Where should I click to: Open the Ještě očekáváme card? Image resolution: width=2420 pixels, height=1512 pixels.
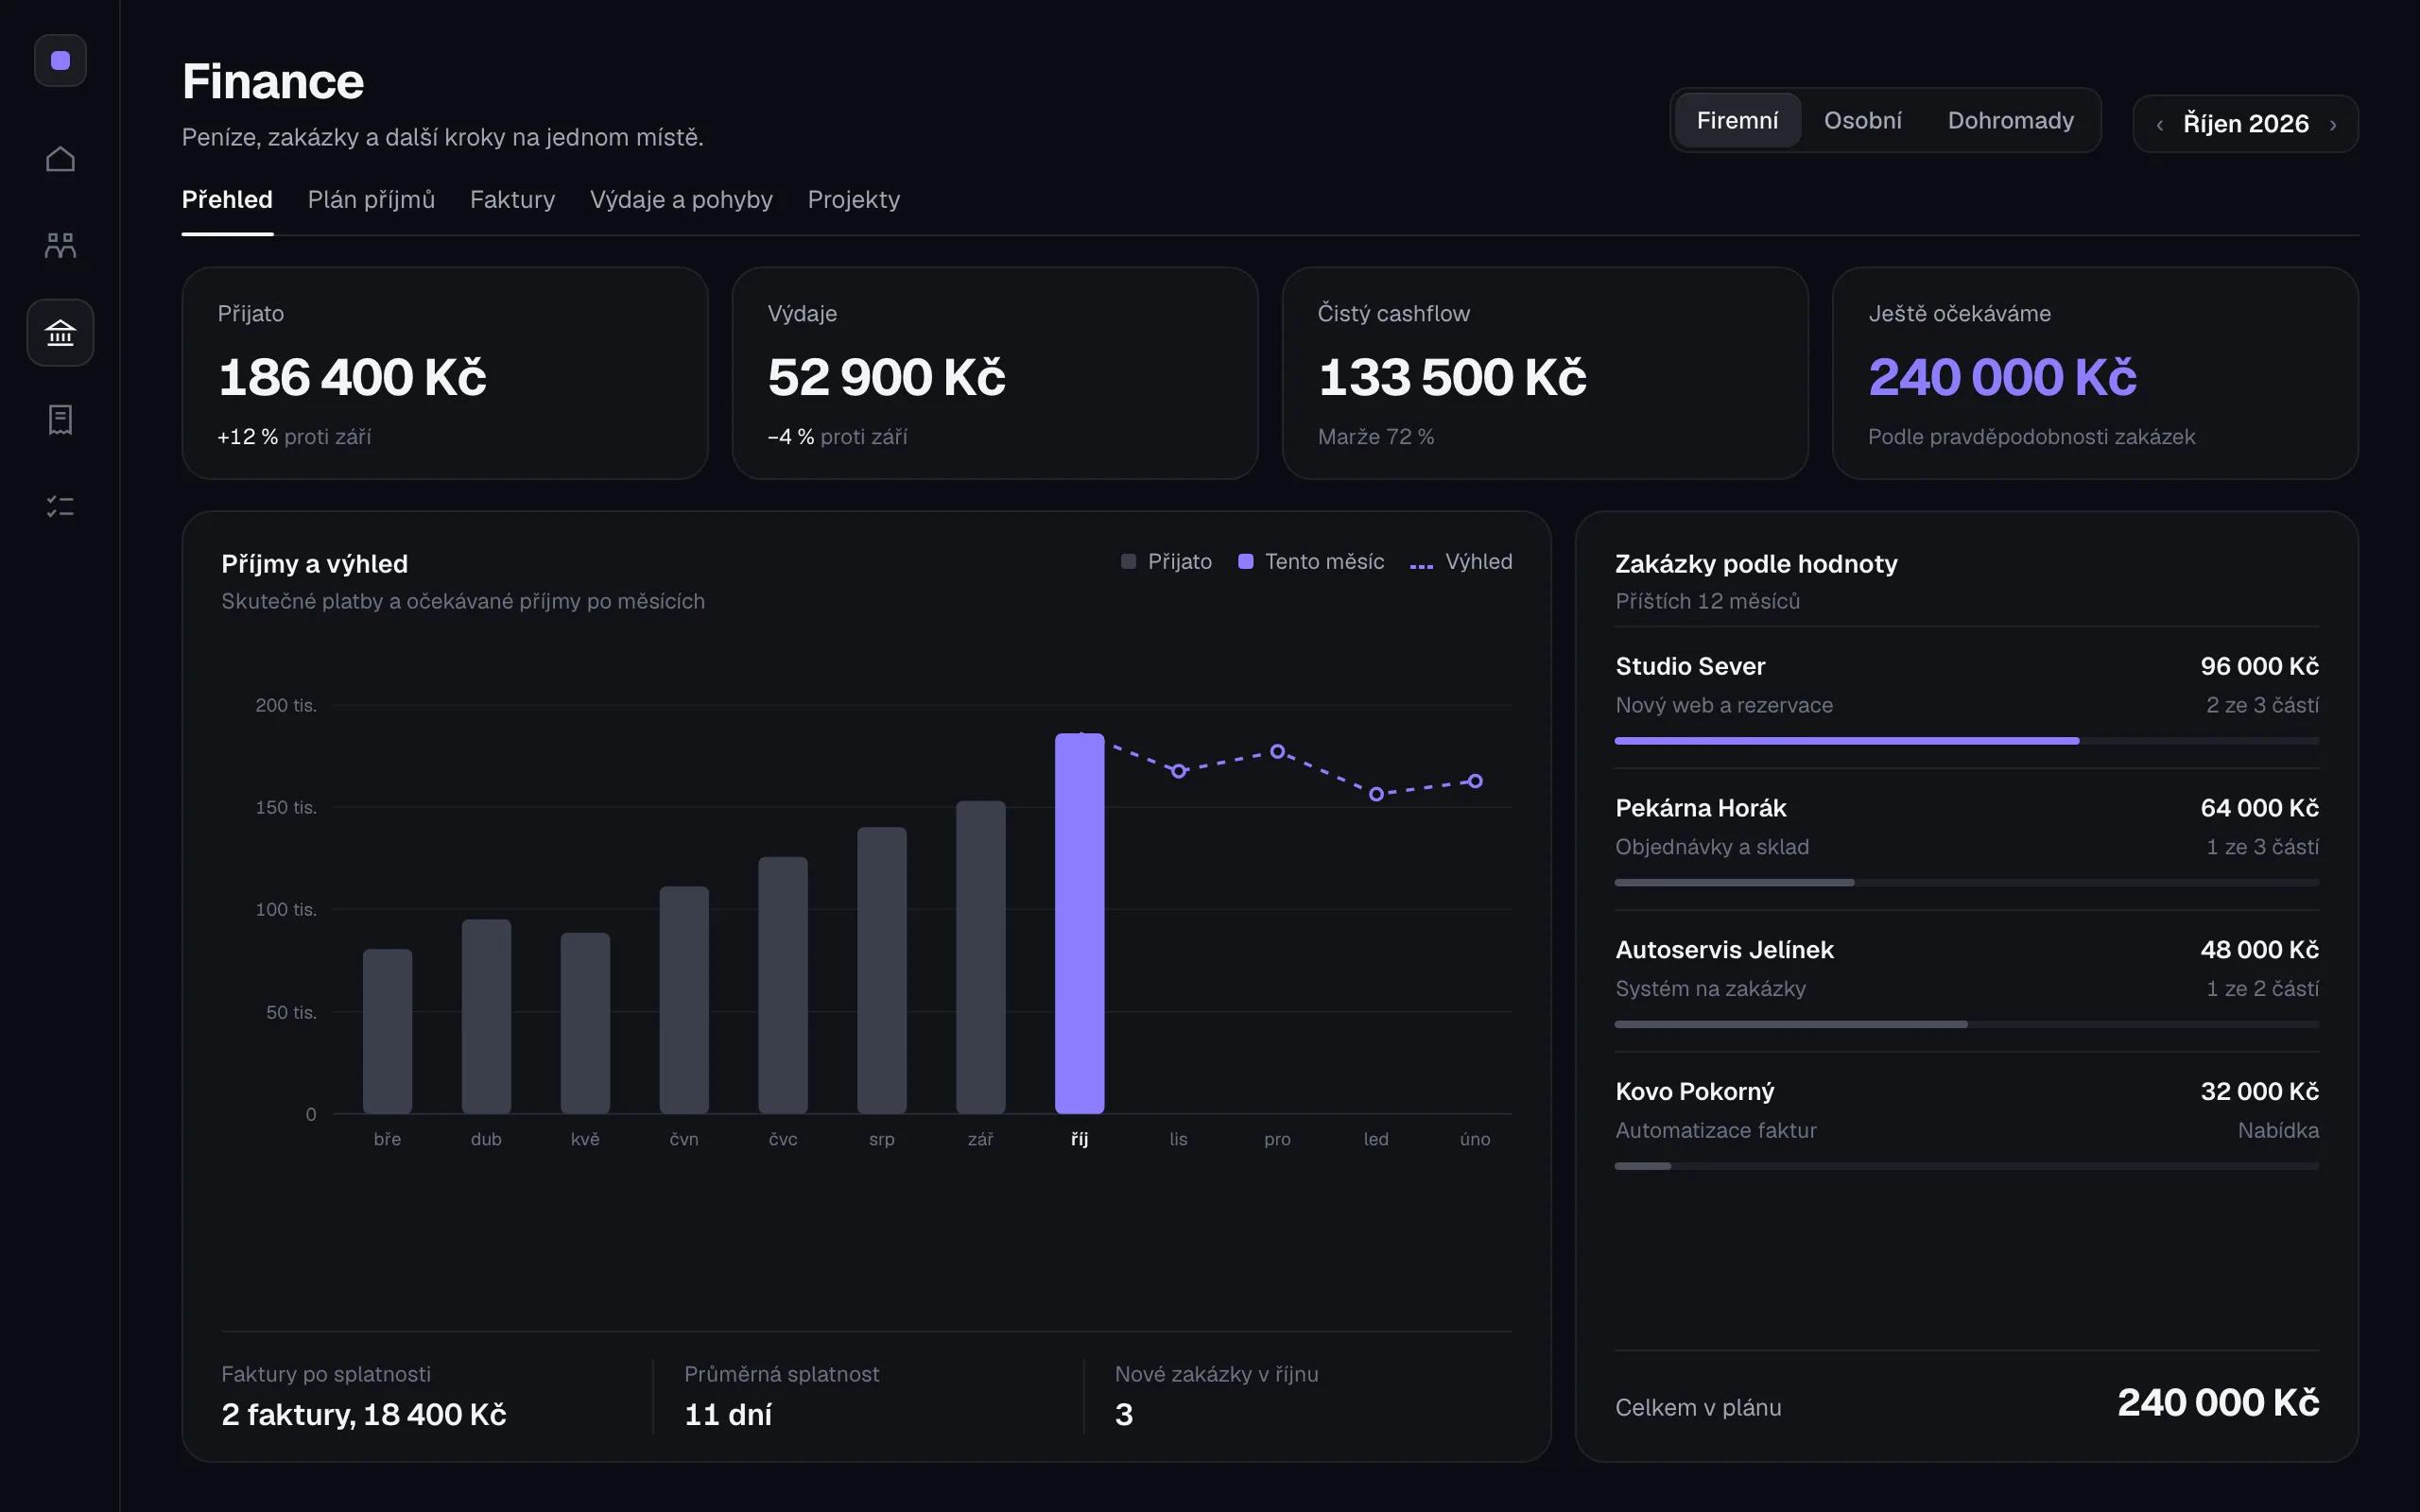(2095, 373)
